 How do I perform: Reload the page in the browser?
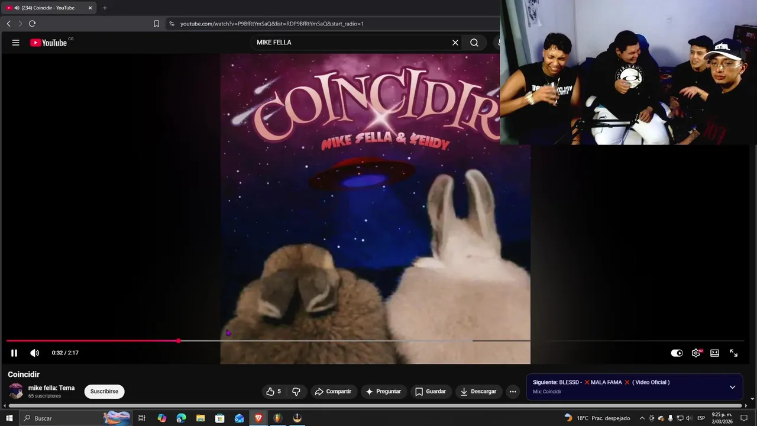coord(32,24)
